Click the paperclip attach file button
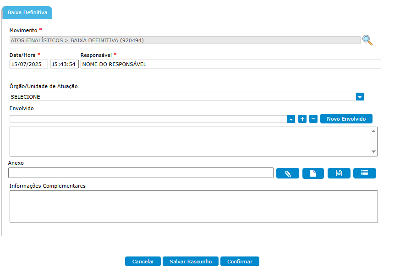Image resolution: width=411 pixels, height=273 pixels. pos(288,173)
